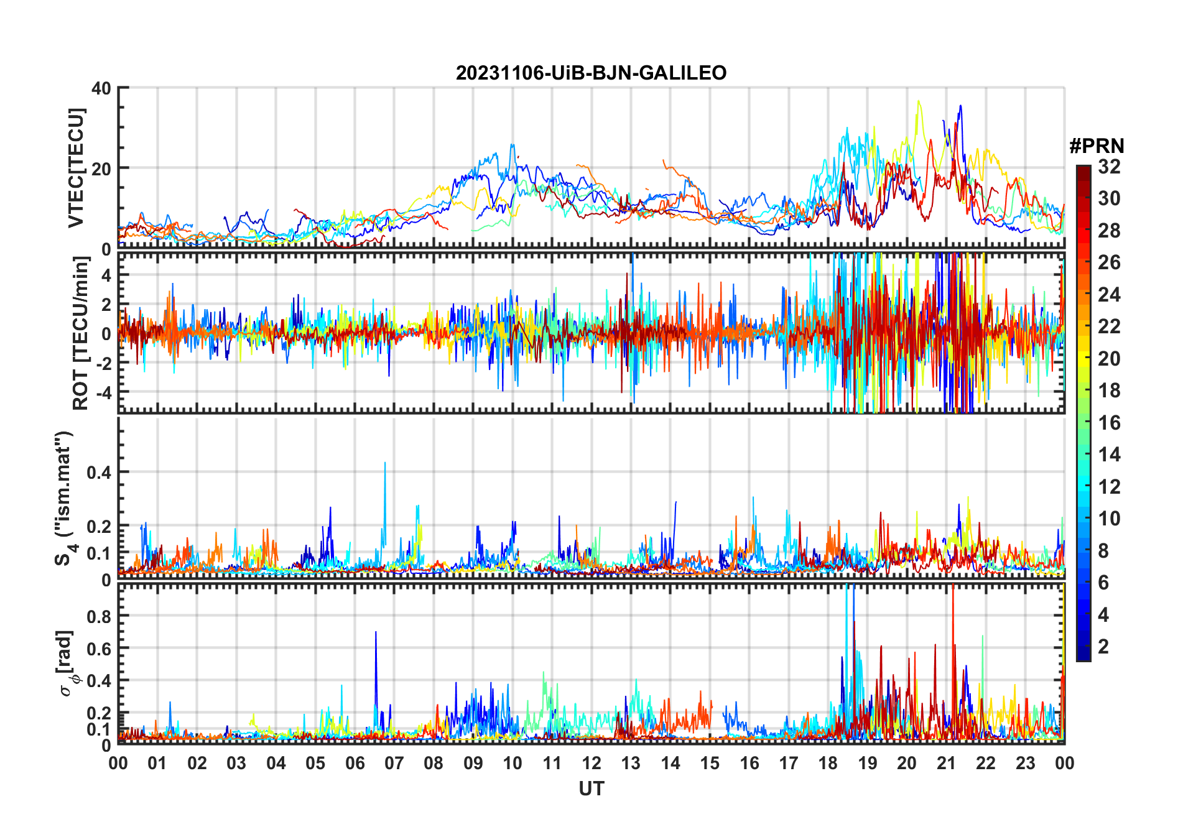
Task: Click colorbar tick label 16
Action: coord(1109,423)
